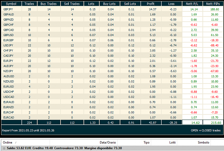Click the OPEN + CLOSED trades label
224x151 pixels.
206,130
